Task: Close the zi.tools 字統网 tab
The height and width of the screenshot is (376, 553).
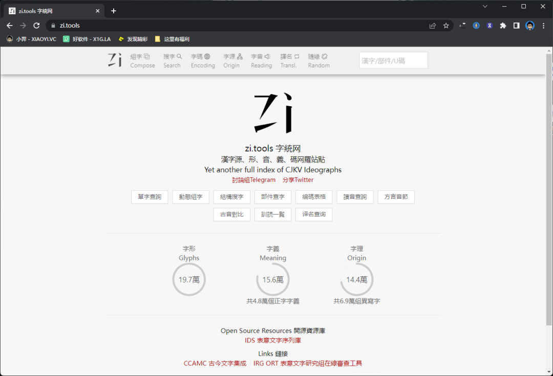Action: tap(98, 11)
